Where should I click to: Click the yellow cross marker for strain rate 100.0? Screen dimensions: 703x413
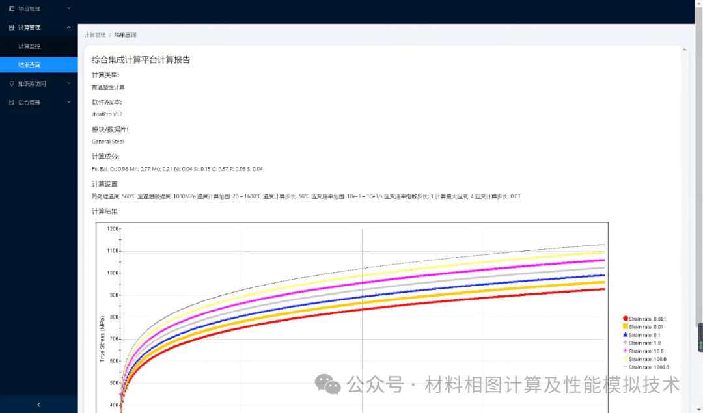click(626, 358)
